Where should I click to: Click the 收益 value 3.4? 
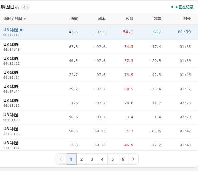click(x=130, y=117)
